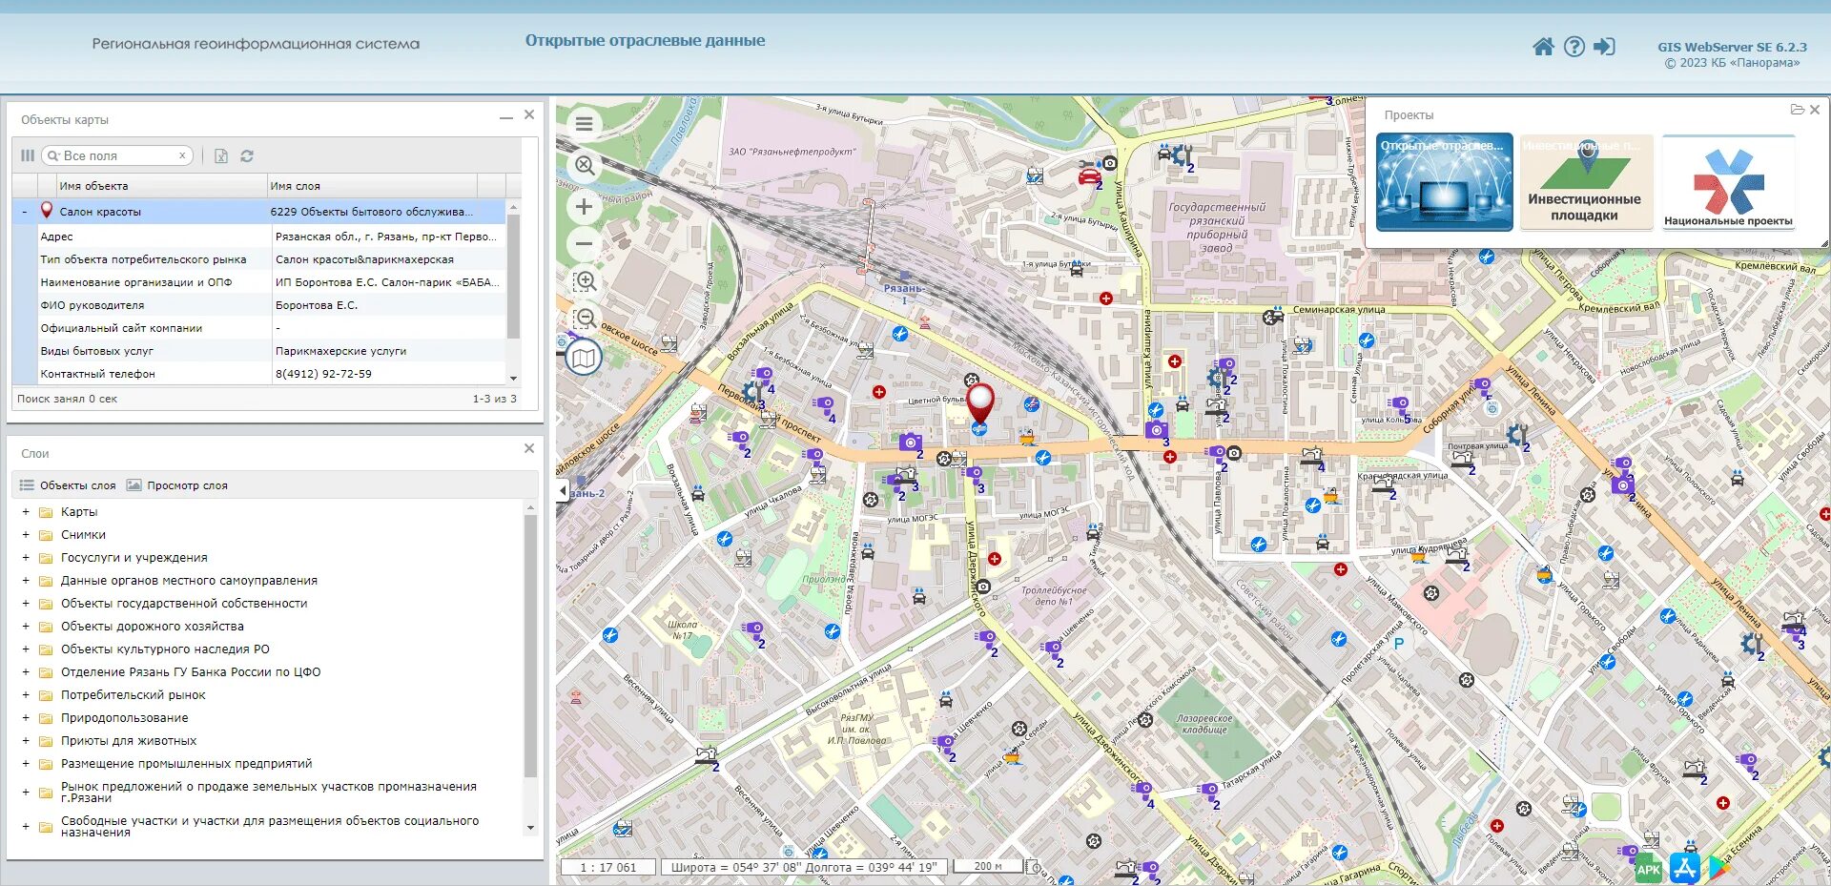This screenshot has height=886, width=1831.
Task: Select the Салон красоты object row
Action: coord(259,212)
